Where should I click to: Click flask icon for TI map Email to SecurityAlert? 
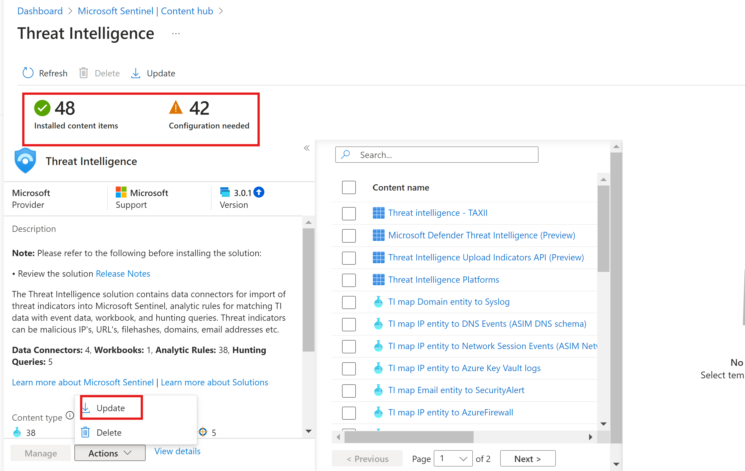378,390
